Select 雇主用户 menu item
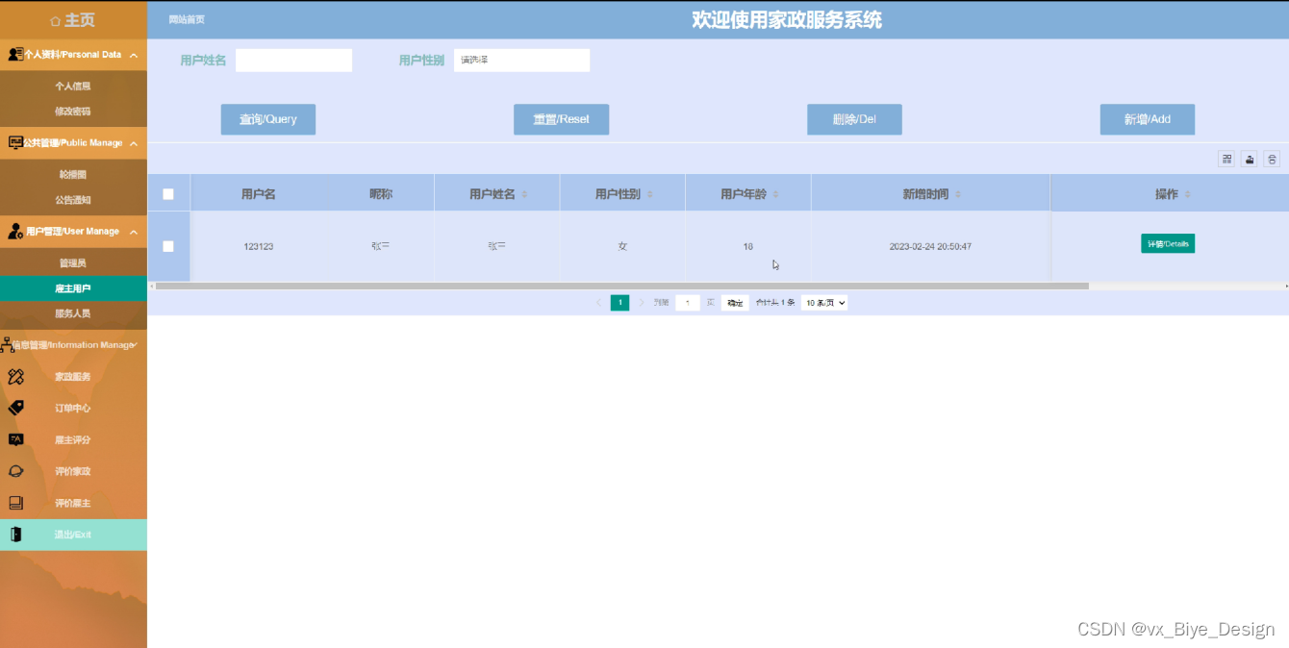Viewport: 1289px width, 648px height. pyautogui.click(x=73, y=288)
